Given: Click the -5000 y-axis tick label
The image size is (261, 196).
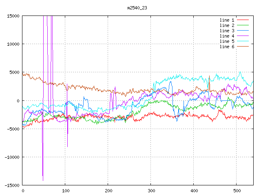Looking at the screenshot, I should coord(13,129).
